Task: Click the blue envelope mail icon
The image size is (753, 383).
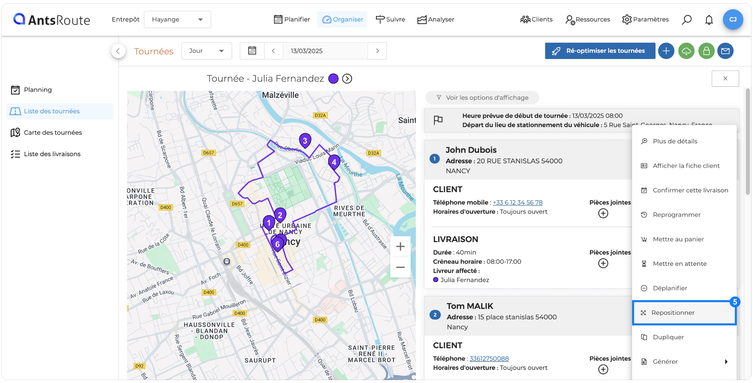Action: click(x=725, y=51)
